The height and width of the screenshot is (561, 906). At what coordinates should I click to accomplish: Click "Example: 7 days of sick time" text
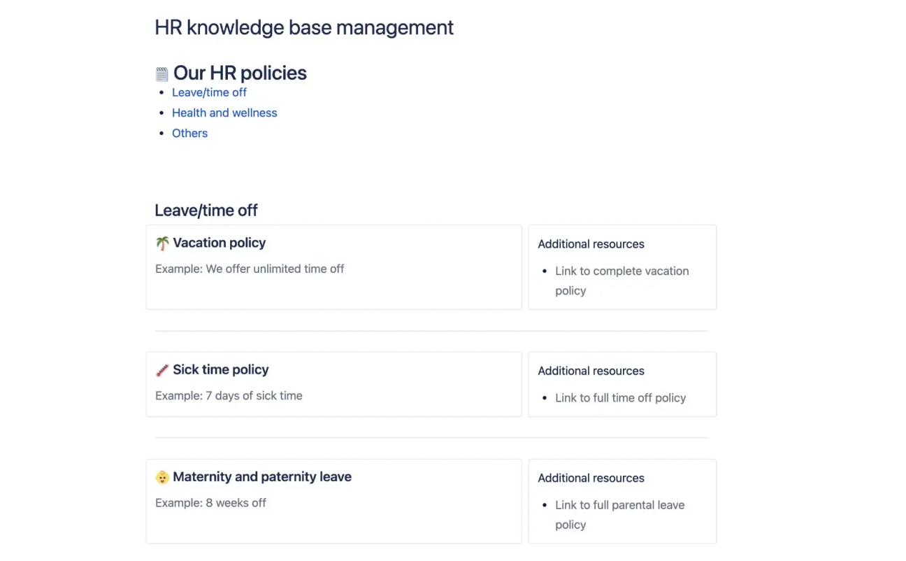click(228, 395)
